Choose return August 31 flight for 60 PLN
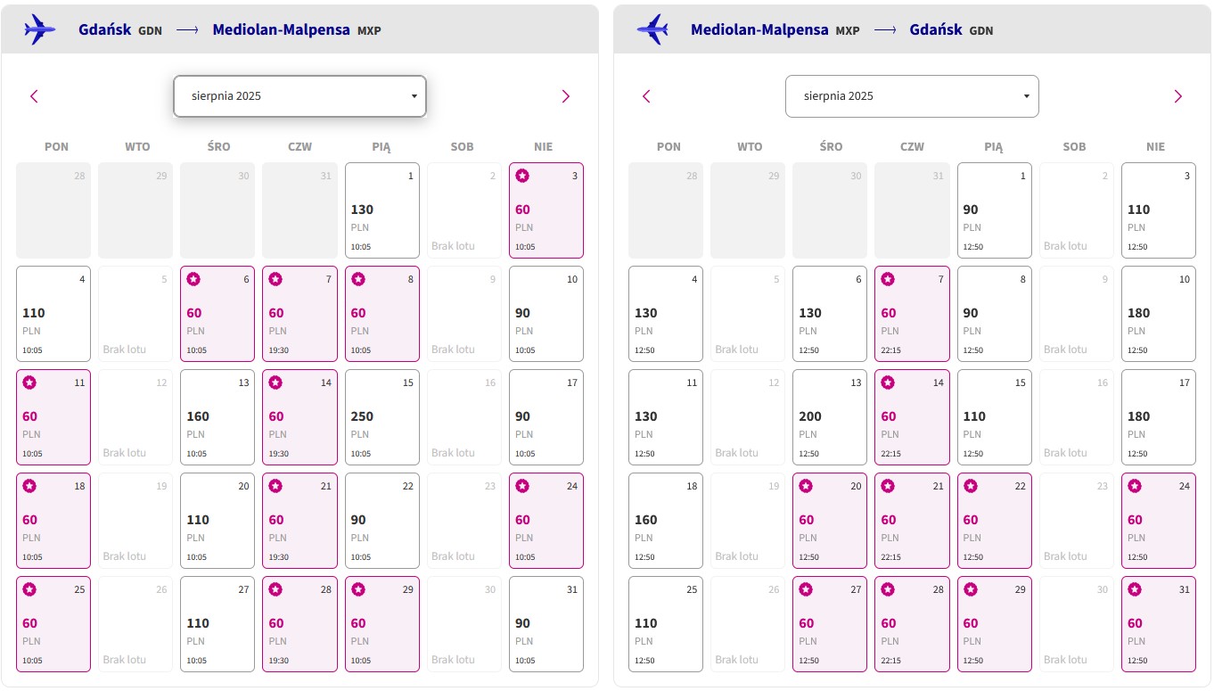Image resolution: width=1214 pixels, height=691 pixels. (1159, 624)
